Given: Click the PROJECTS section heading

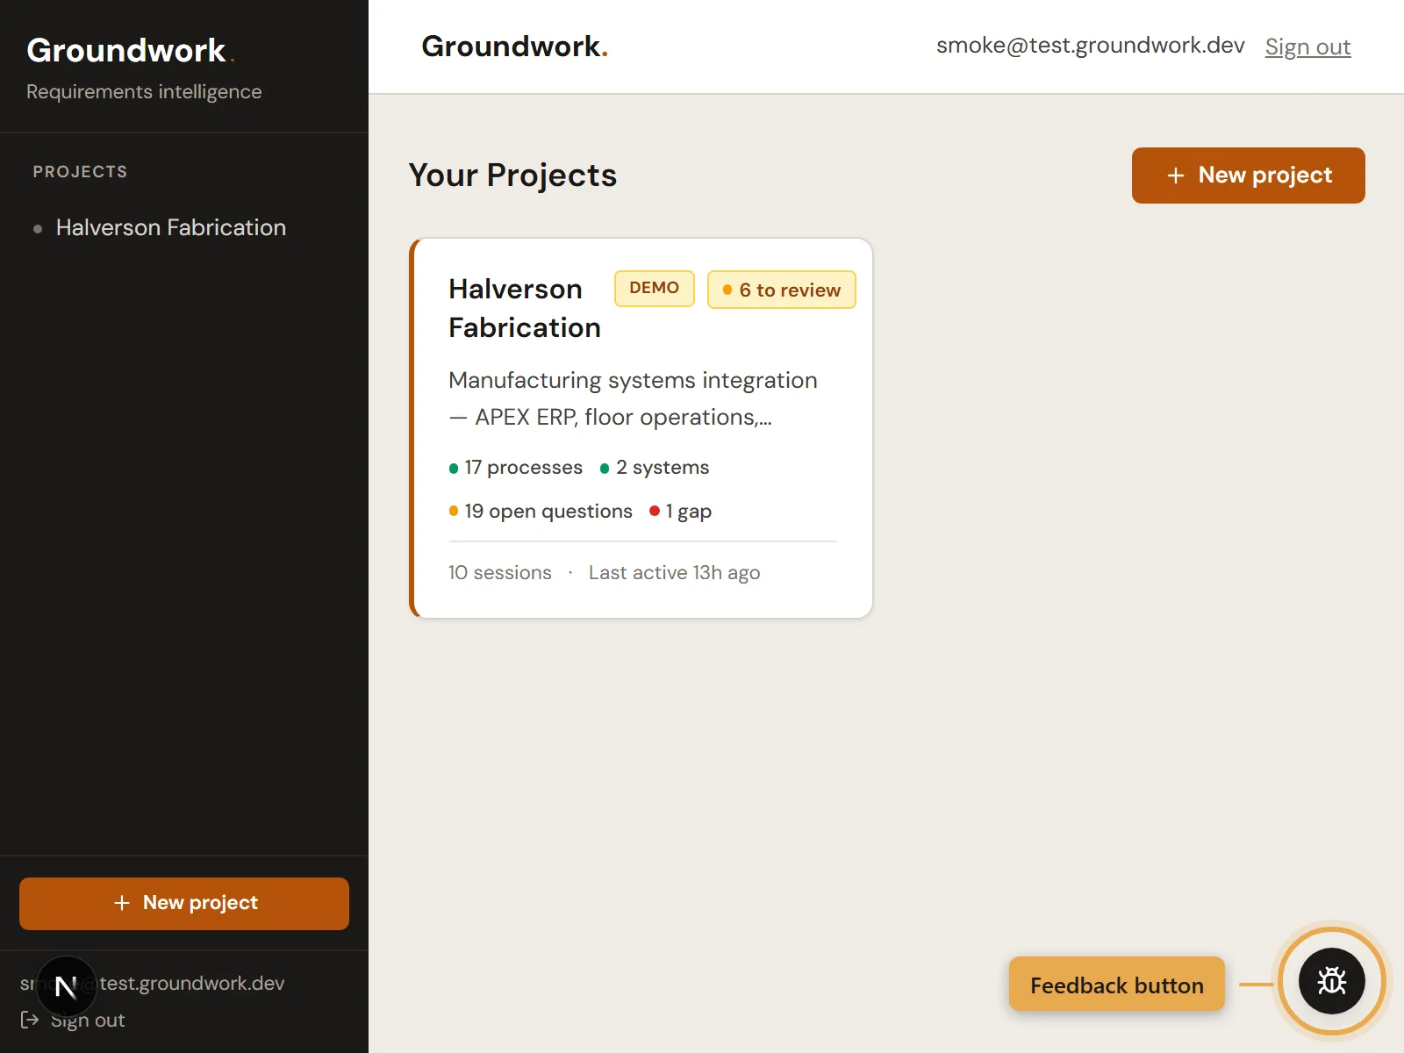Looking at the screenshot, I should click(80, 171).
